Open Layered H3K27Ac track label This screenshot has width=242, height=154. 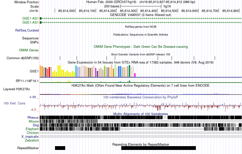(17, 89)
